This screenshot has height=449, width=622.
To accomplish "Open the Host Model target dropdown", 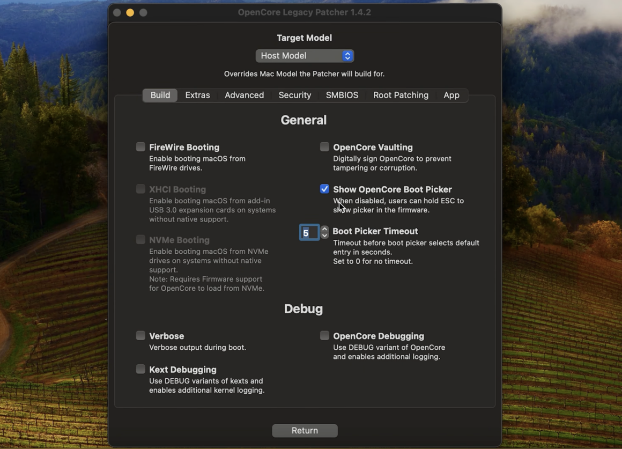I will click(x=305, y=56).
